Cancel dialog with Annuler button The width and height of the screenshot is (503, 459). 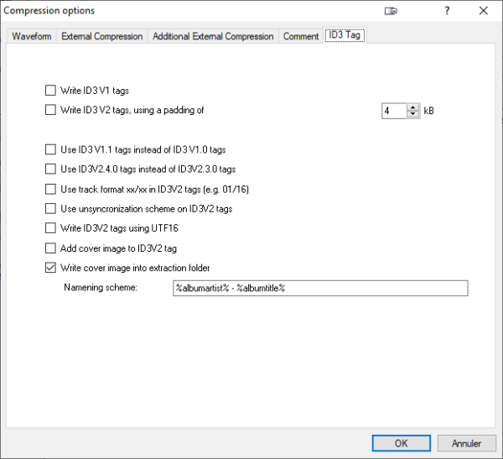[466, 443]
